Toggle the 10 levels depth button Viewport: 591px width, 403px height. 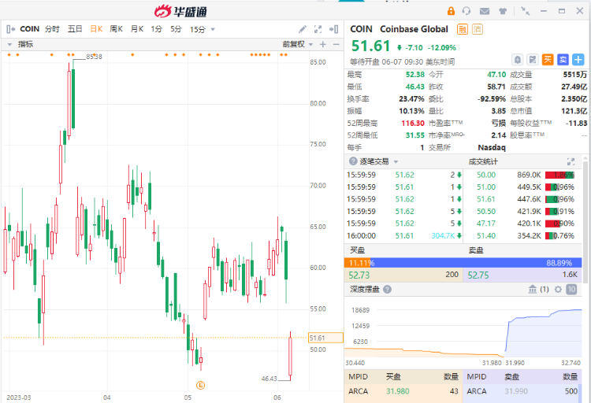[x=571, y=289]
